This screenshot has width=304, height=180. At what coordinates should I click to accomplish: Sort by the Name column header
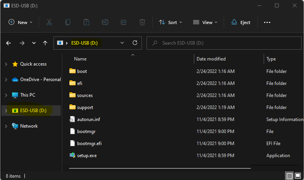pos(80,59)
